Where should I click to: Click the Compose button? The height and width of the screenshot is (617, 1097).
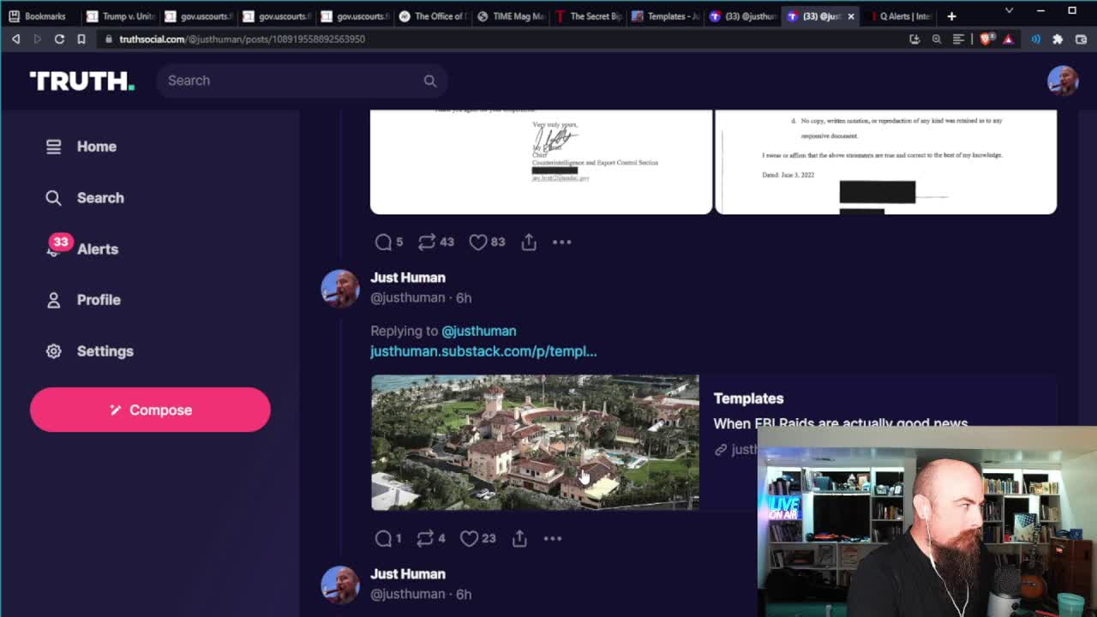click(150, 410)
